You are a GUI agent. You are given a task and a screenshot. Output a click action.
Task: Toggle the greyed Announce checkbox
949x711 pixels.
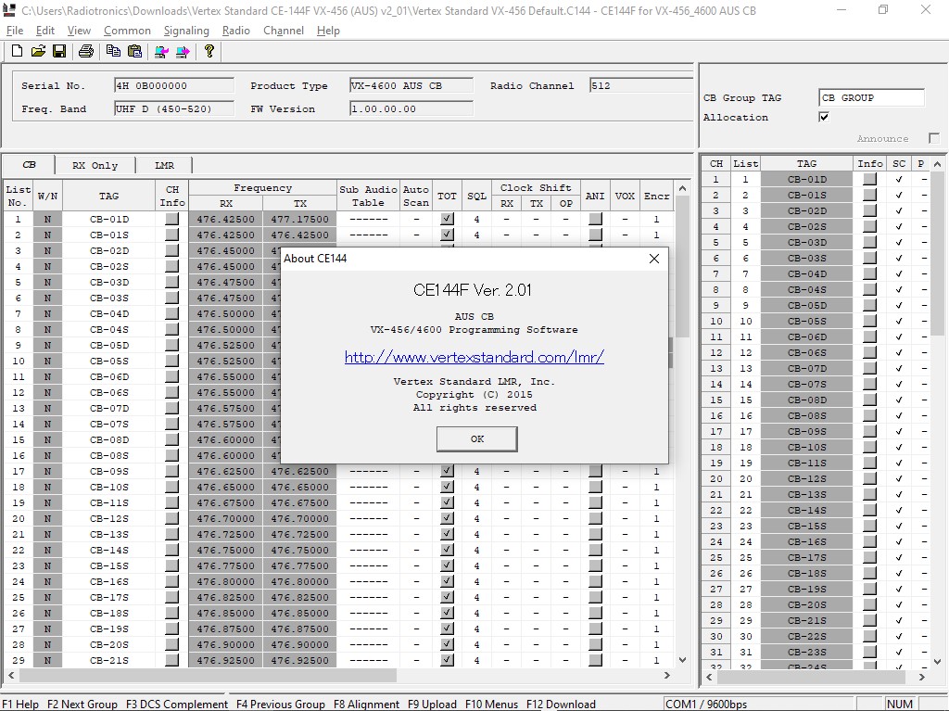point(934,139)
